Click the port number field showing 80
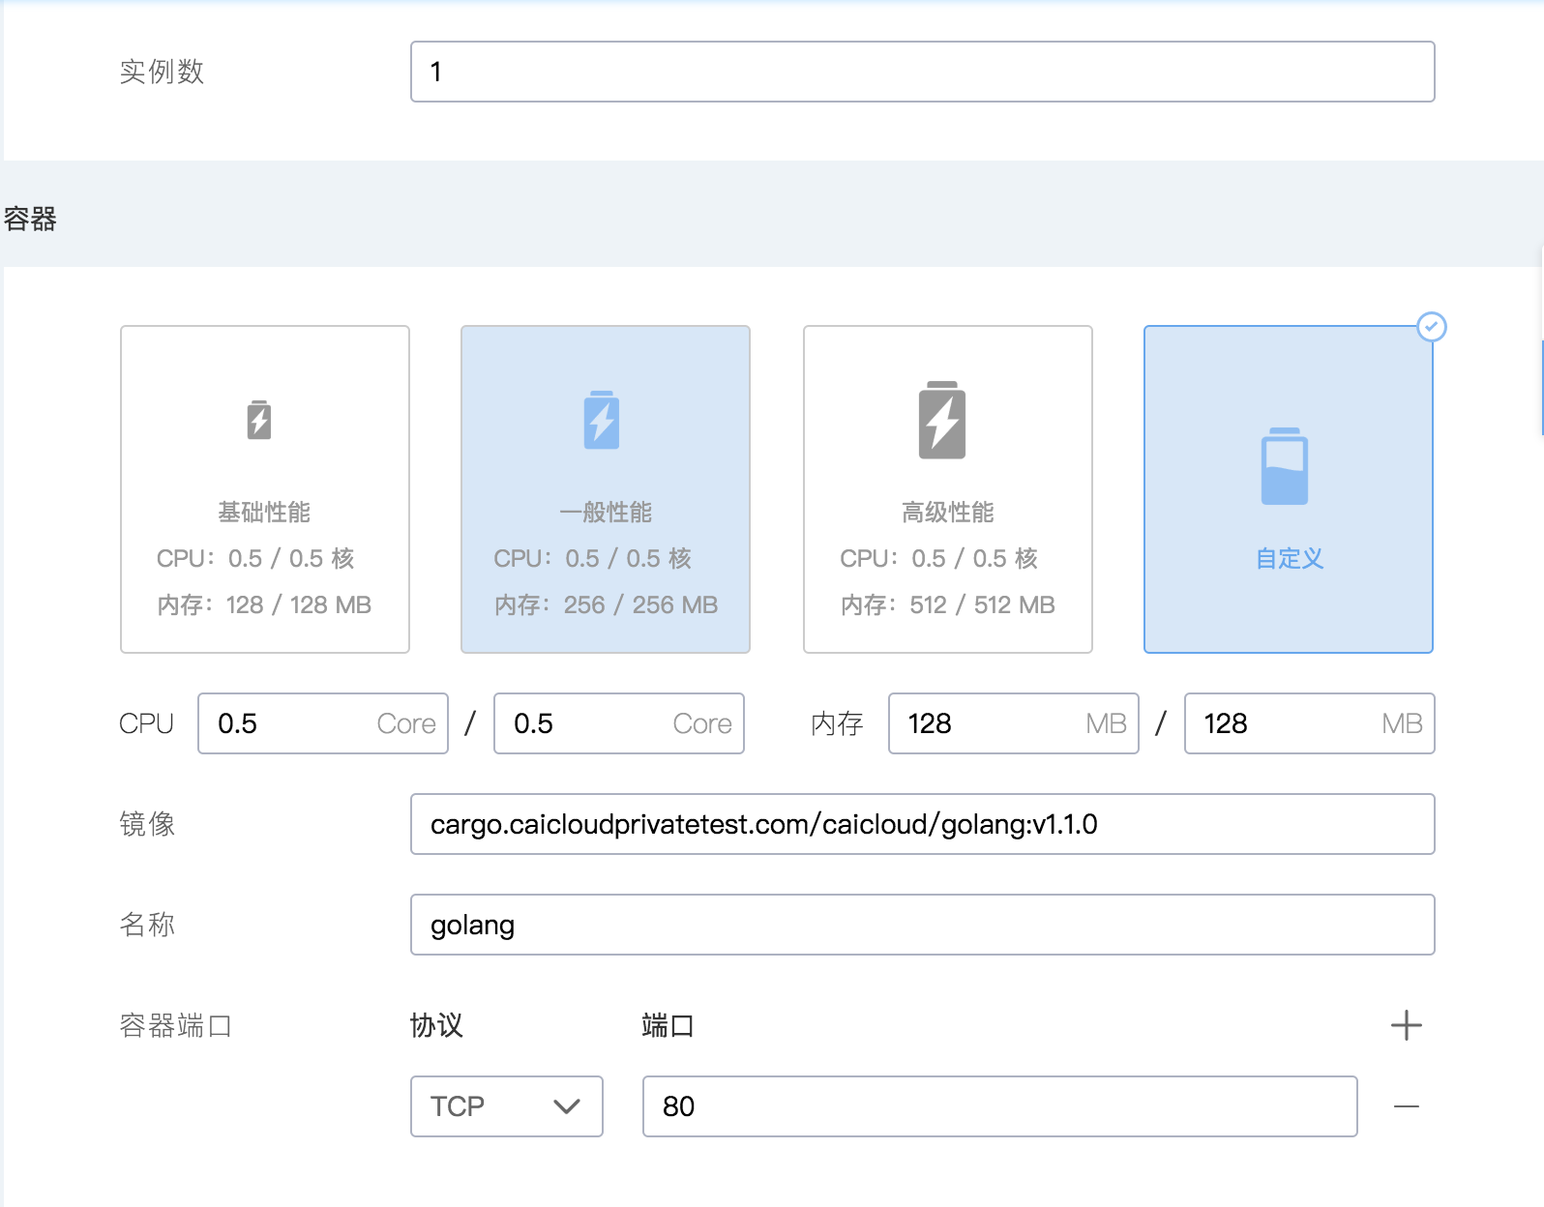This screenshot has width=1544, height=1207. click(999, 1106)
